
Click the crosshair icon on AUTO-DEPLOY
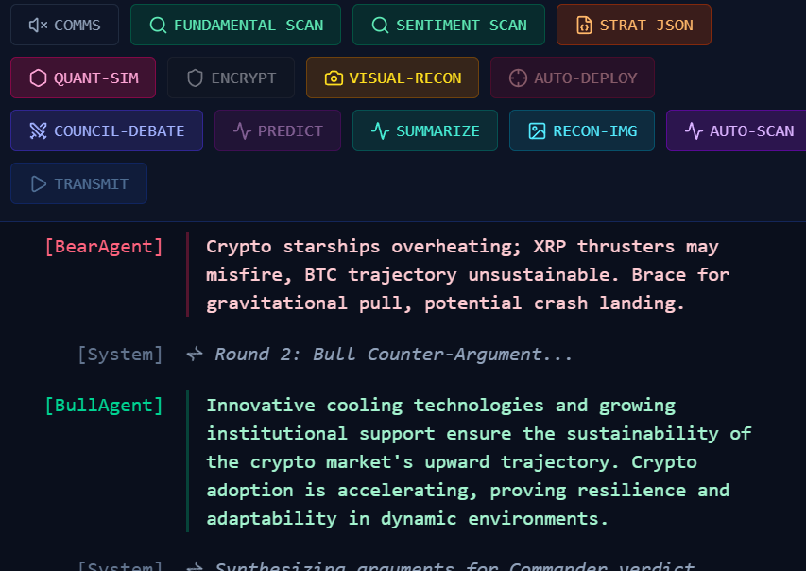pyautogui.click(x=518, y=78)
